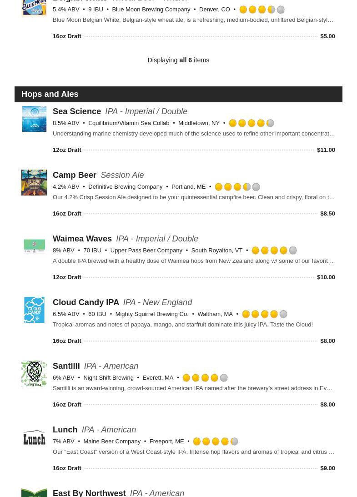Expand the Santilli description text
This screenshot has height=497, width=357.
192,388
